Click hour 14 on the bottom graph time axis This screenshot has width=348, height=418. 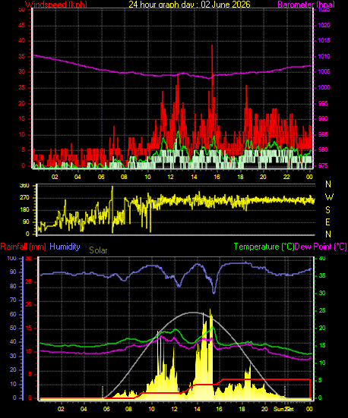197,409
